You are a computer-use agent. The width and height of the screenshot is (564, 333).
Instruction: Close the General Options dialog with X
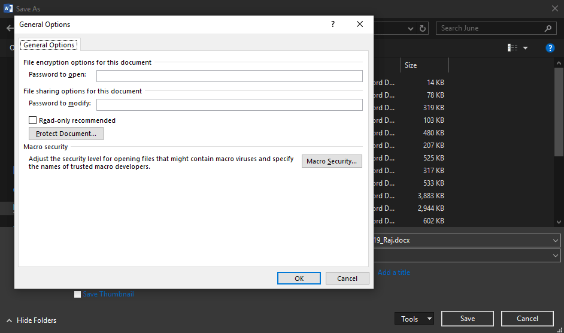tap(359, 25)
